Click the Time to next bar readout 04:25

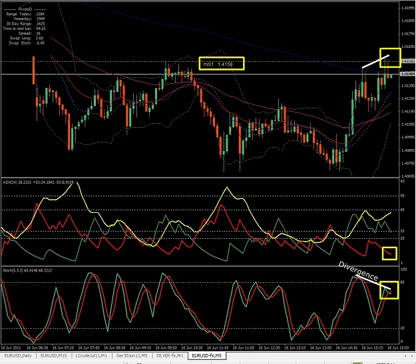tap(41, 29)
